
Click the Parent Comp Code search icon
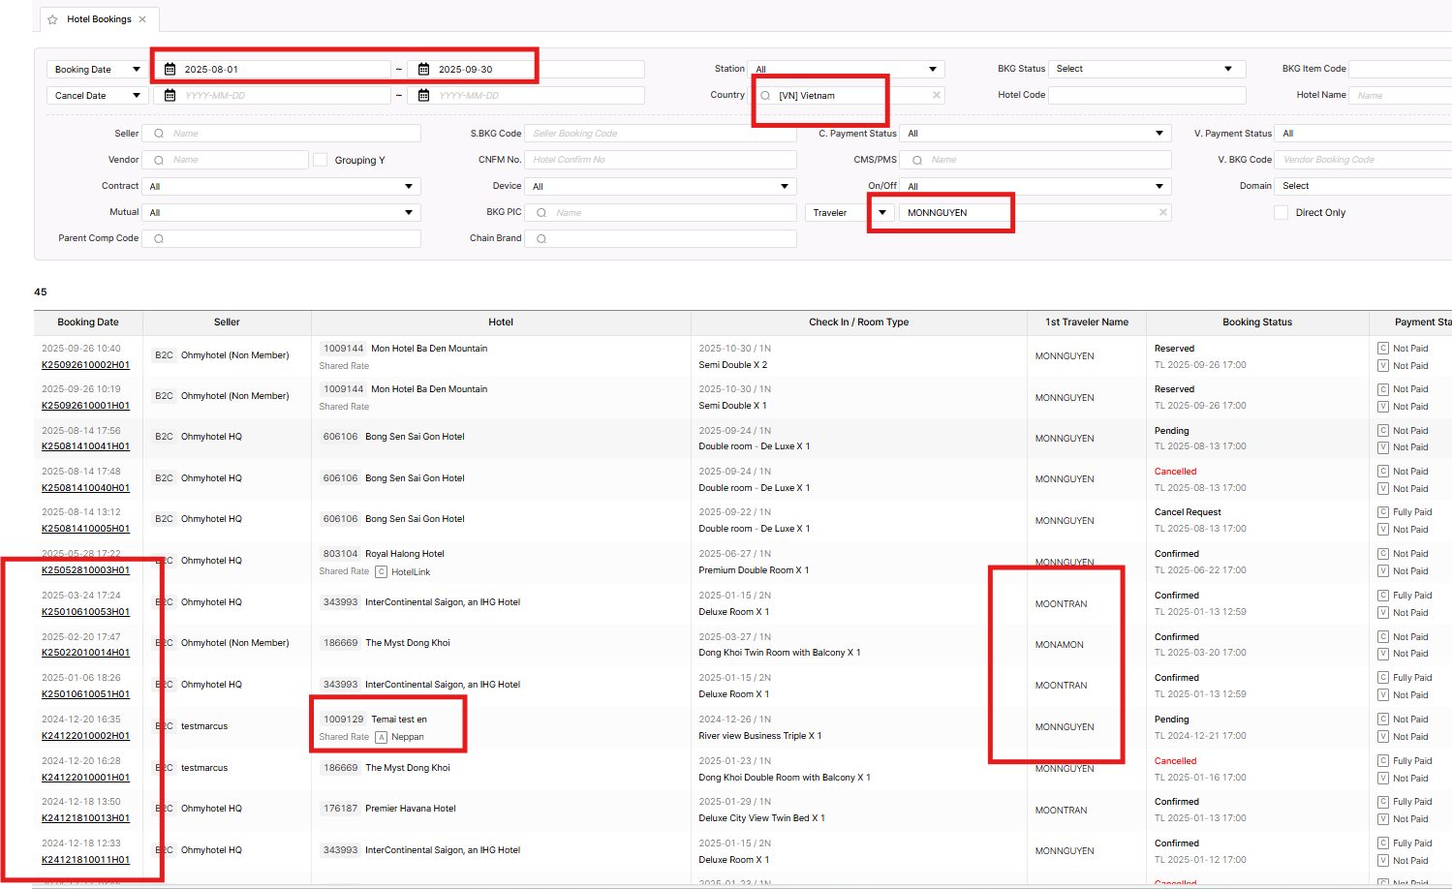point(159,238)
